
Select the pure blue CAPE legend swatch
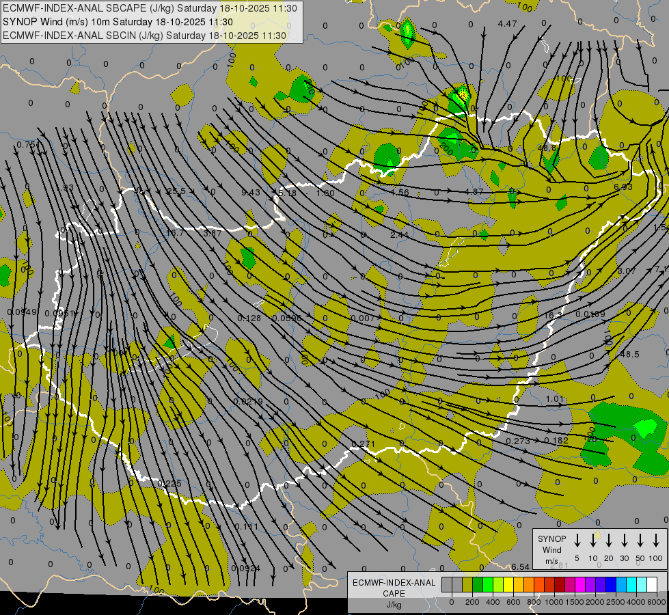[610, 584]
